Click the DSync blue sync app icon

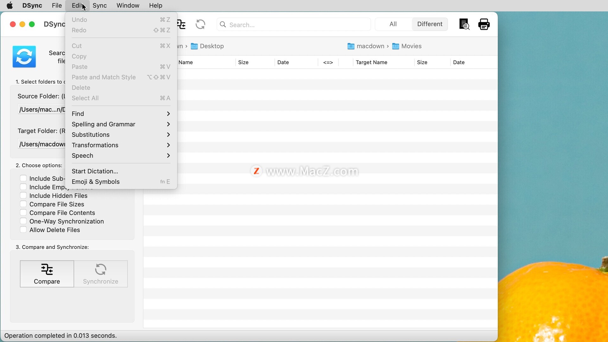tap(24, 57)
